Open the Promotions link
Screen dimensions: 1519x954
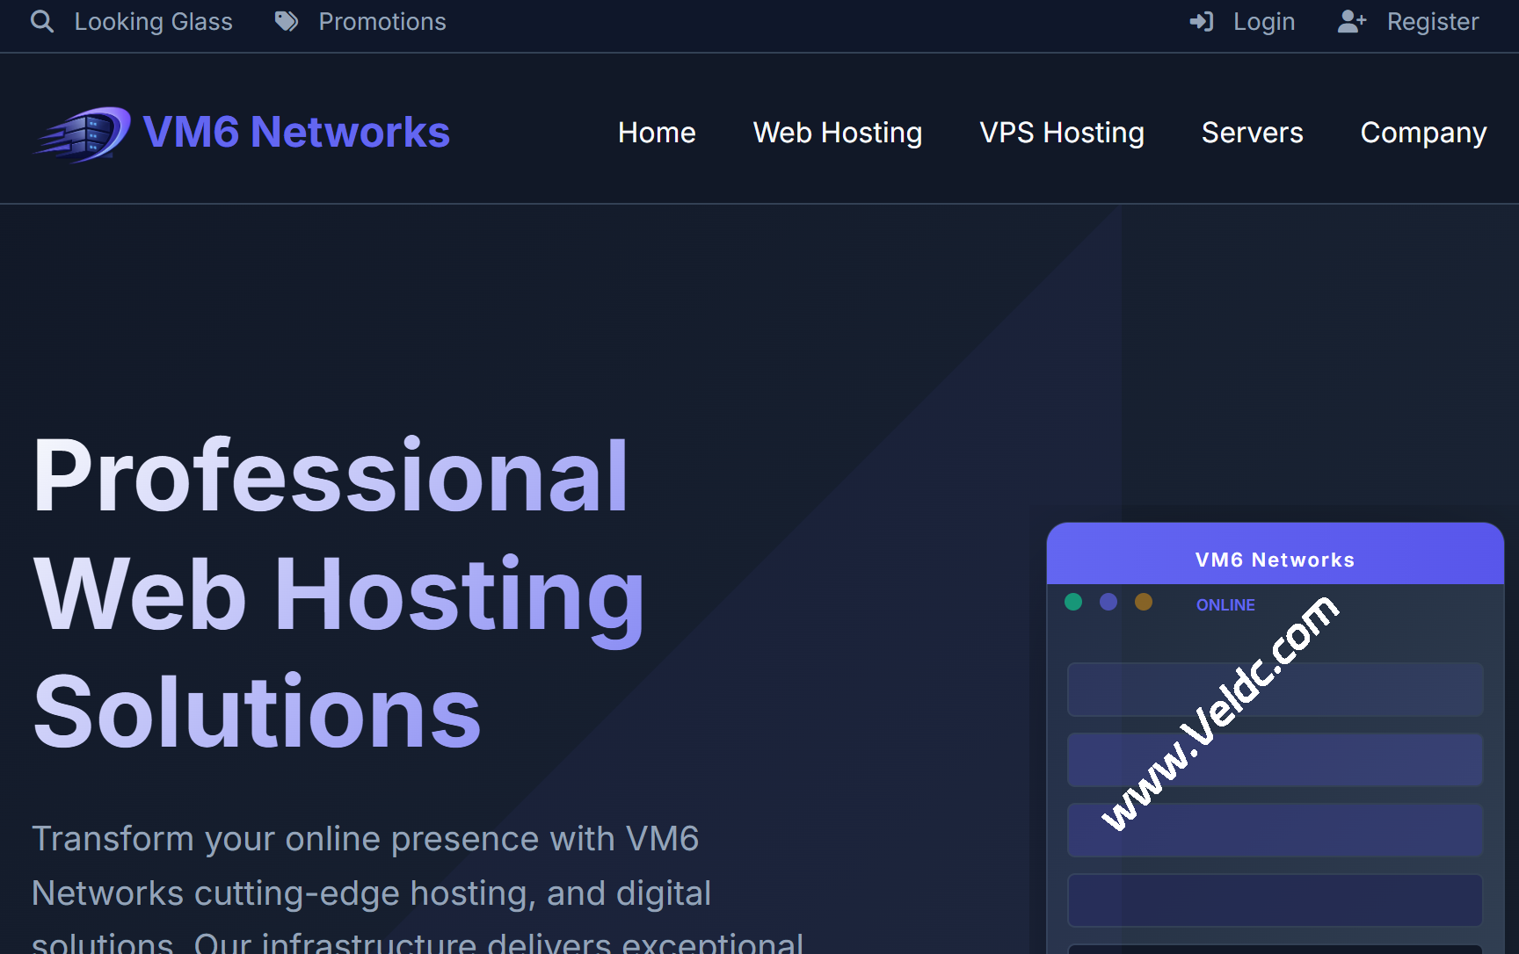coord(382,21)
